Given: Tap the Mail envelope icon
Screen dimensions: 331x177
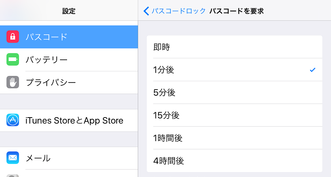Looking at the screenshot, I should 13,158.
